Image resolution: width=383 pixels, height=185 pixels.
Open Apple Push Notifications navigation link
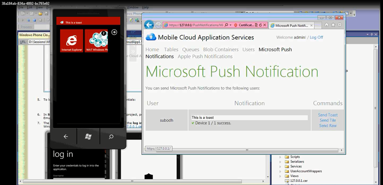point(205,56)
